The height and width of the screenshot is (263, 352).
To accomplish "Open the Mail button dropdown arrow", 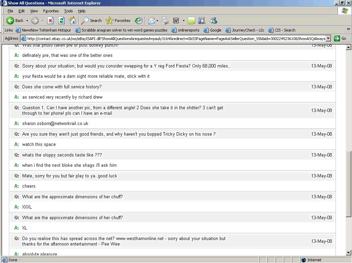I will (158, 21).
